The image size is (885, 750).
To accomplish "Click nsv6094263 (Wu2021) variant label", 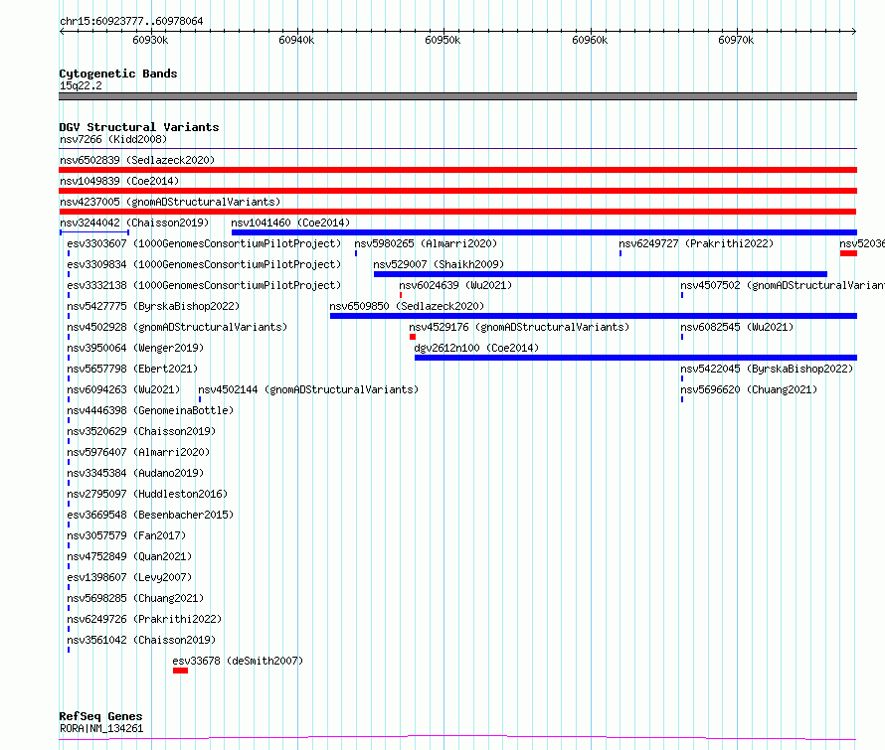I will click(x=123, y=389).
